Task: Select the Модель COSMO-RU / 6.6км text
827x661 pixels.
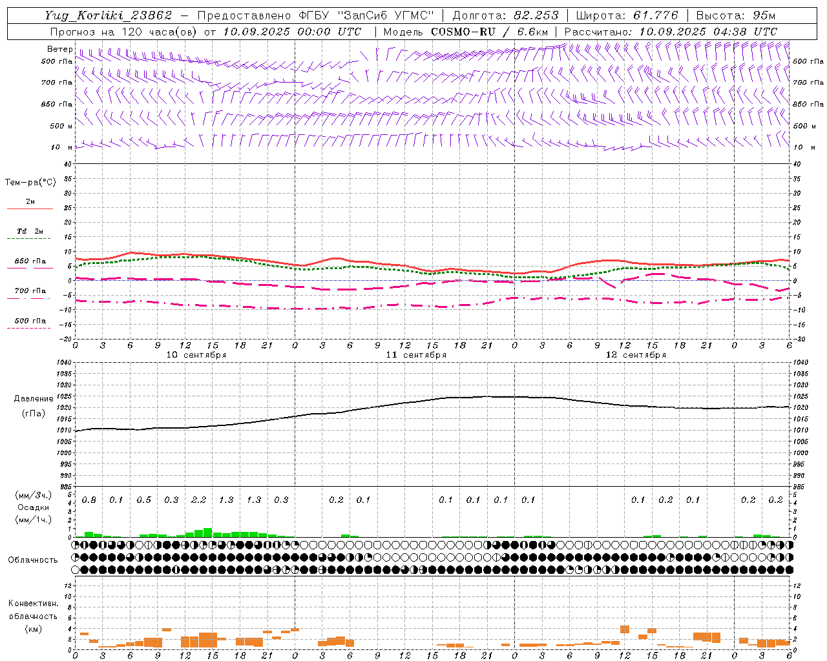Action: point(466,32)
